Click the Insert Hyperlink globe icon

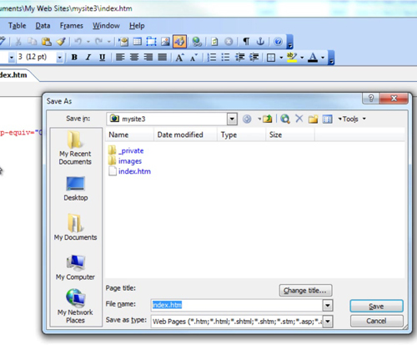coord(197,42)
